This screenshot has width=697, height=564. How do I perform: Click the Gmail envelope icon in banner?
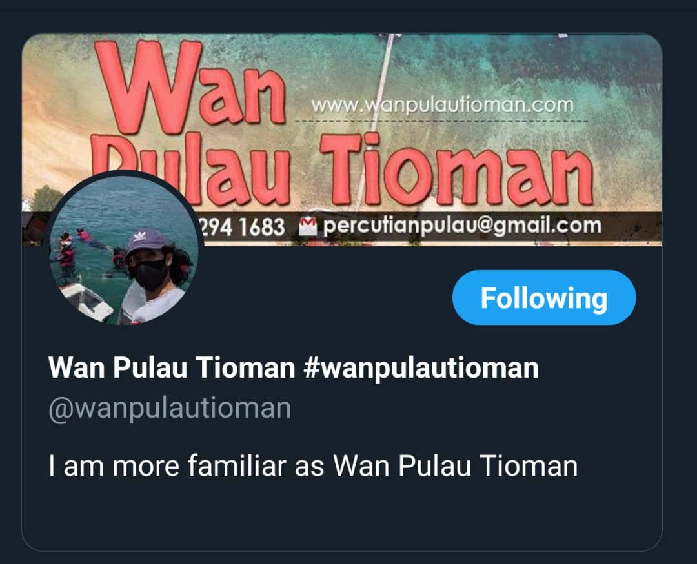pyautogui.click(x=308, y=226)
